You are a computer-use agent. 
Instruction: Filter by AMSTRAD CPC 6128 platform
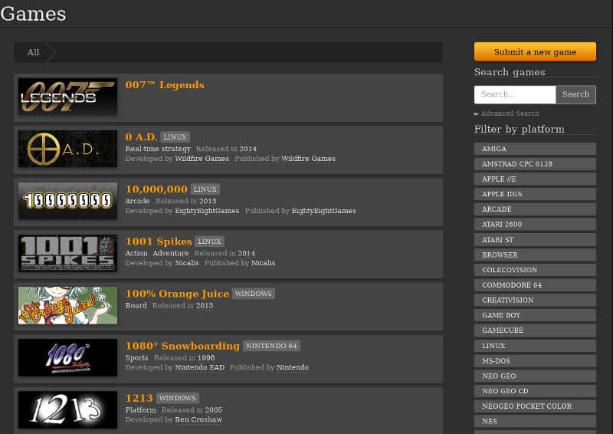(535, 164)
